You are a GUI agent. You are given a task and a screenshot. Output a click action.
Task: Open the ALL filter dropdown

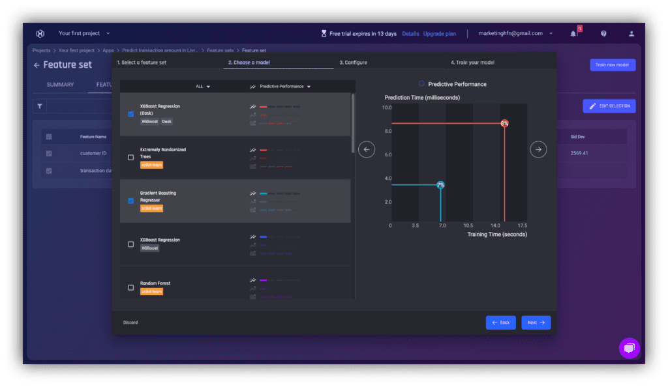(x=203, y=86)
